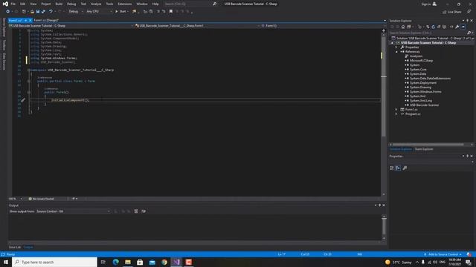
Task: Toggle auto-hide pin on Solution Explorer
Action: (x=468, y=21)
